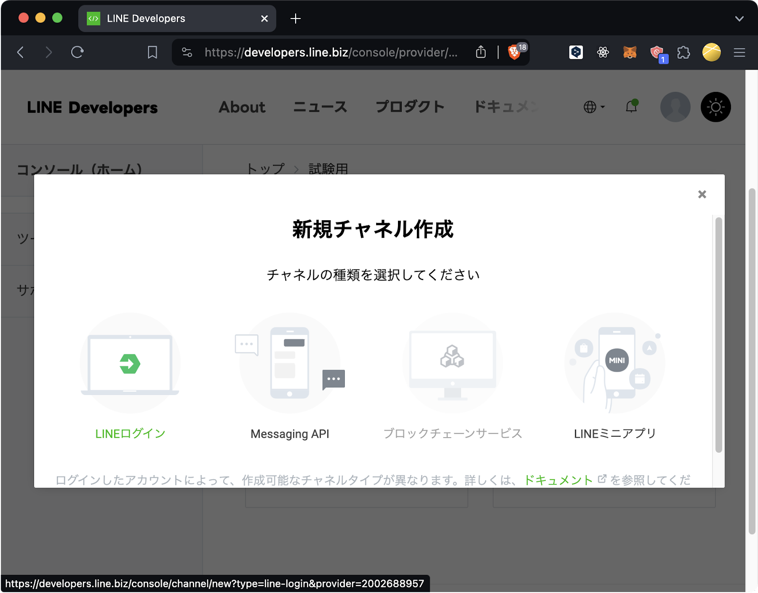This screenshot has width=758, height=593.
Task: Open the プロダクト menu item
Action: [x=410, y=107]
